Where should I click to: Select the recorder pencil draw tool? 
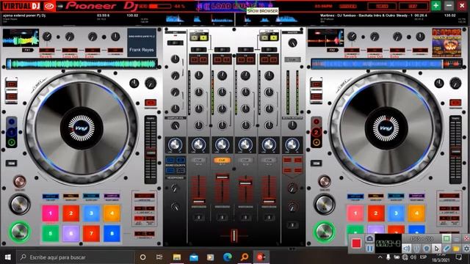coord(446,249)
